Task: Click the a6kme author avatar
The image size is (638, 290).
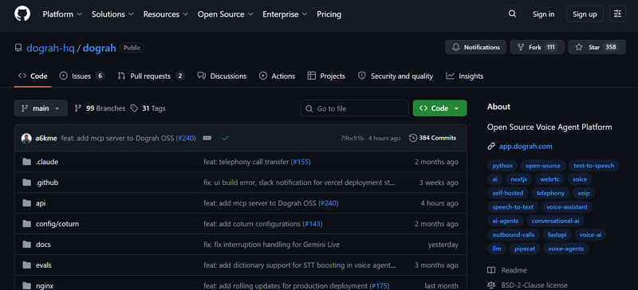Action: pyautogui.click(x=26, y=139)
